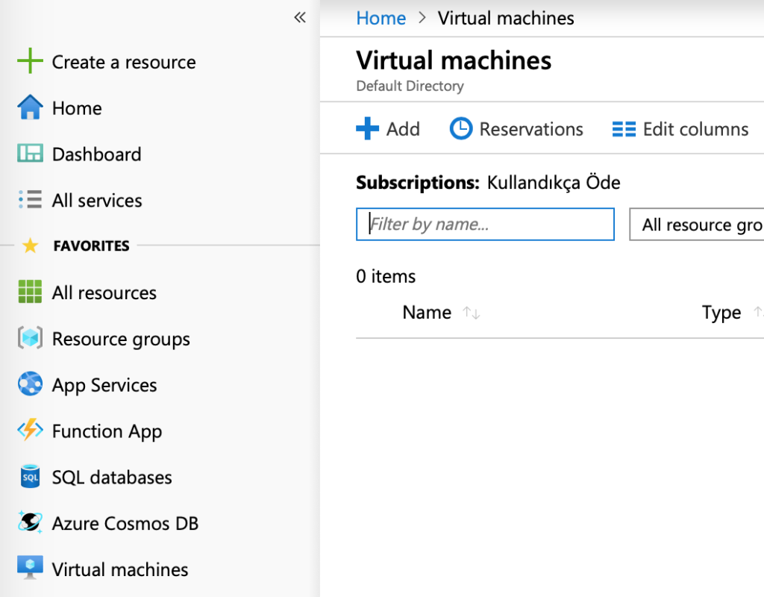This screenshot has height=597, width=764.
Task: Click the Azure Cosmos DB planet icon
Action: click(x=30, y=522)
